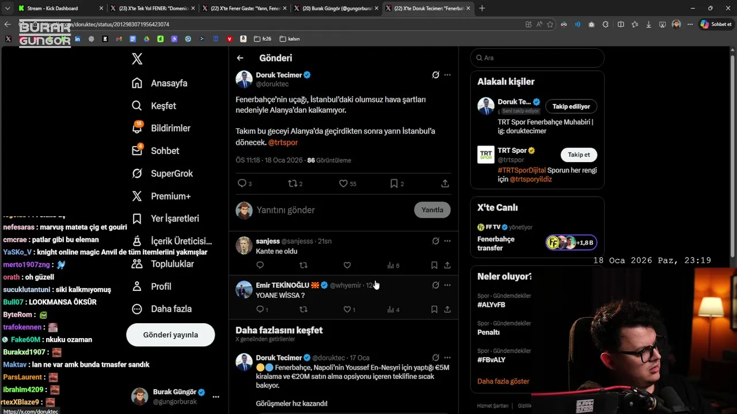Viewport: 737px width, 414px height.
Task: Open the kalsın bookmarks folder
Action: point(290,39)
